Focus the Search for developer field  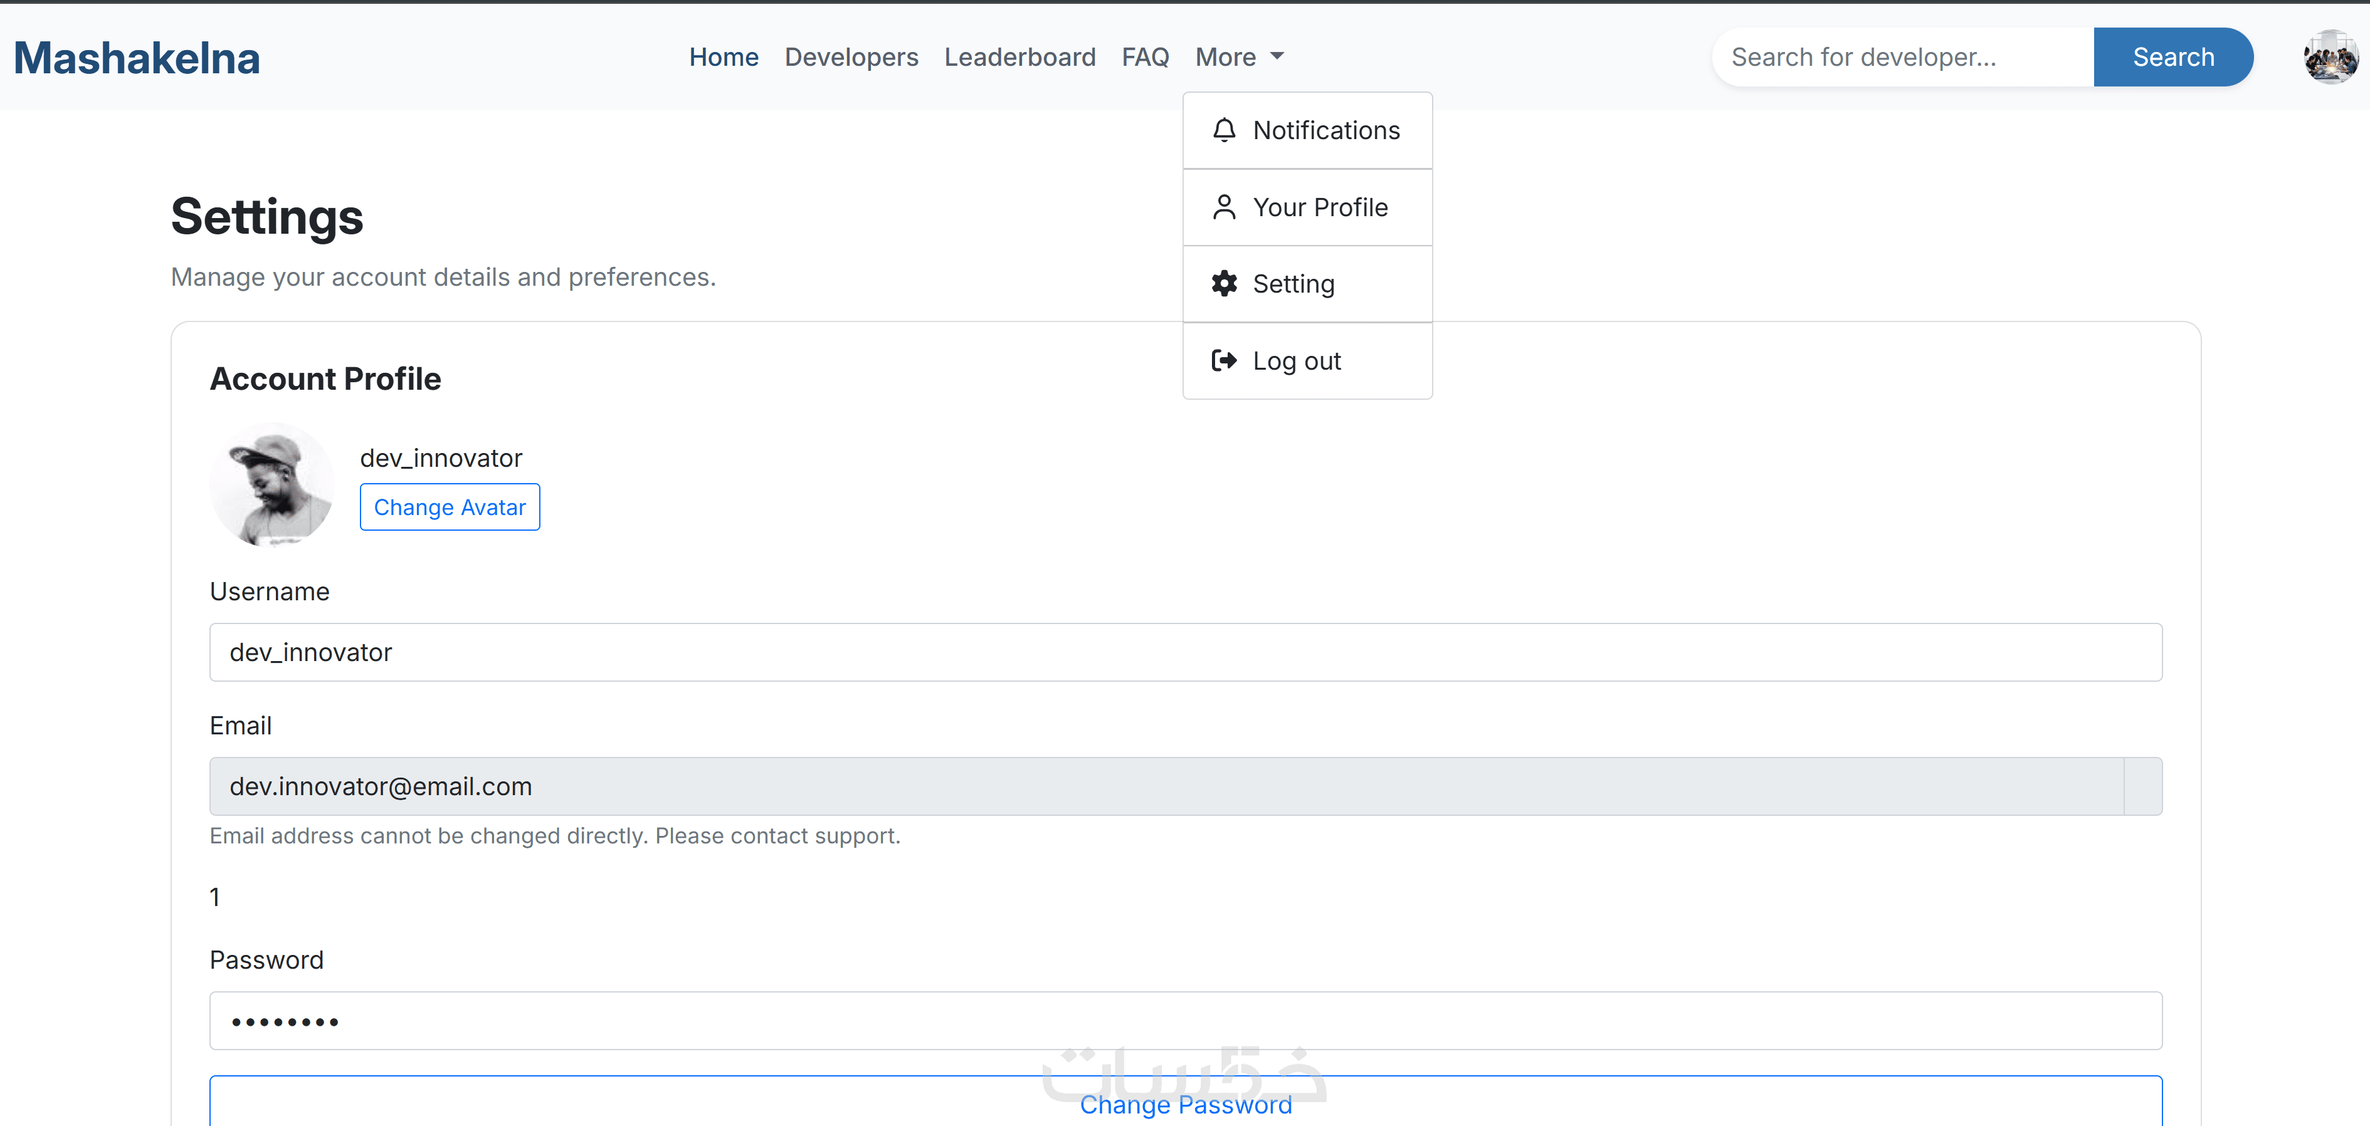tap(1903, 57)
